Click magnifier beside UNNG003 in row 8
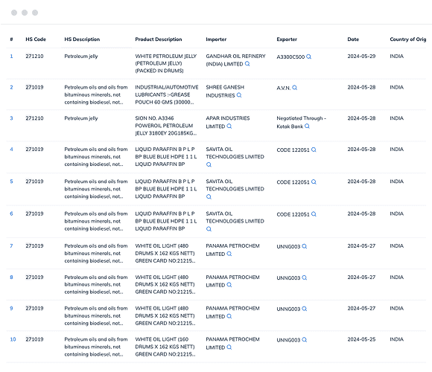This screenshot has height=372, width=432. (305, 278)
